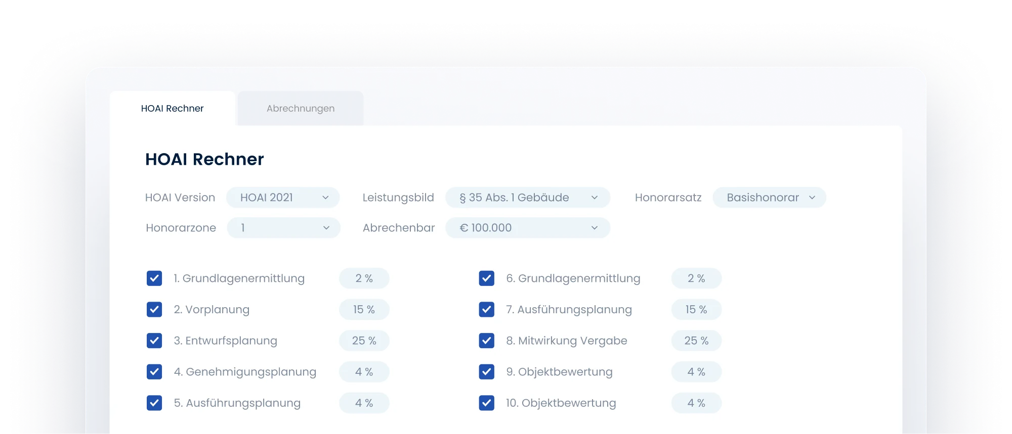Expand the Leistungsbild dropdown
Screen dimensions: 1012x434
tap(527, 198)
